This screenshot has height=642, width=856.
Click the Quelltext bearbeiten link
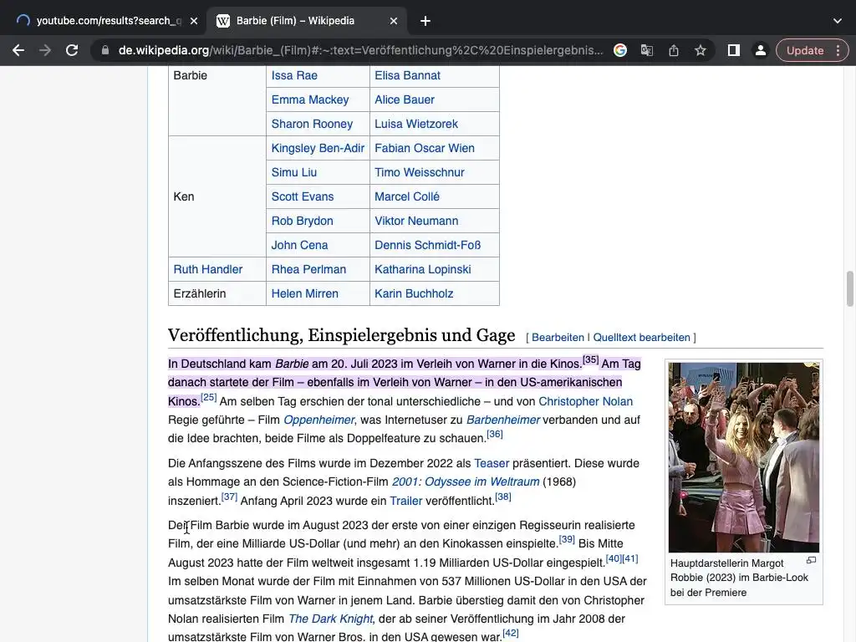point(641,338)
